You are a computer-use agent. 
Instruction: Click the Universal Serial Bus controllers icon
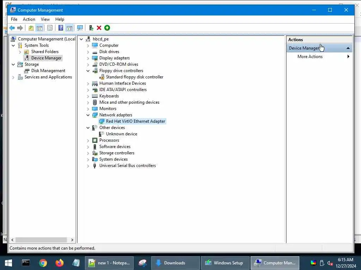94,166
